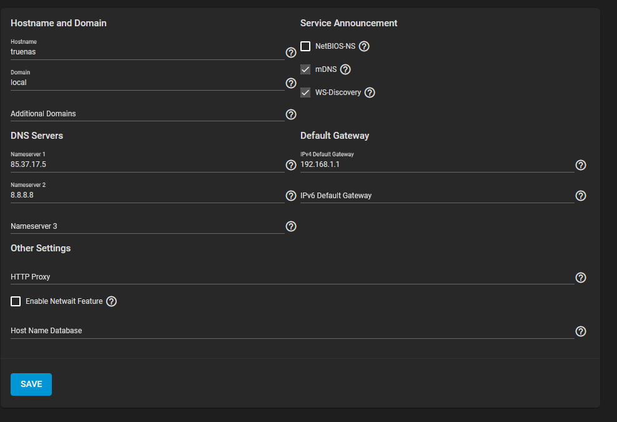Open help for Enable Netwait Feature
This screenshot has width=617, height=422.
111,301
